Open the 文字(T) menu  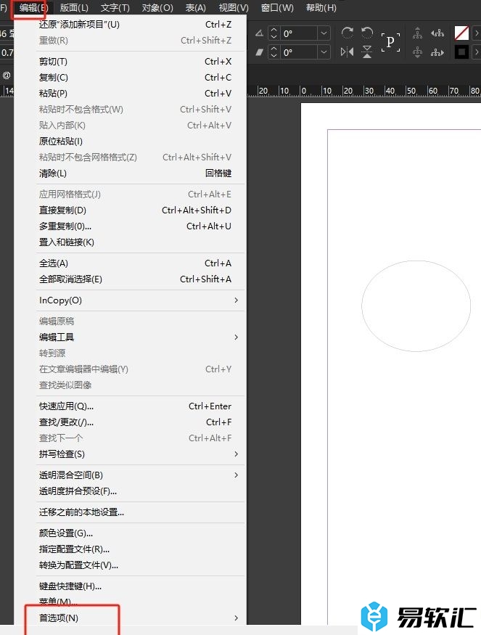coord(115,8)
